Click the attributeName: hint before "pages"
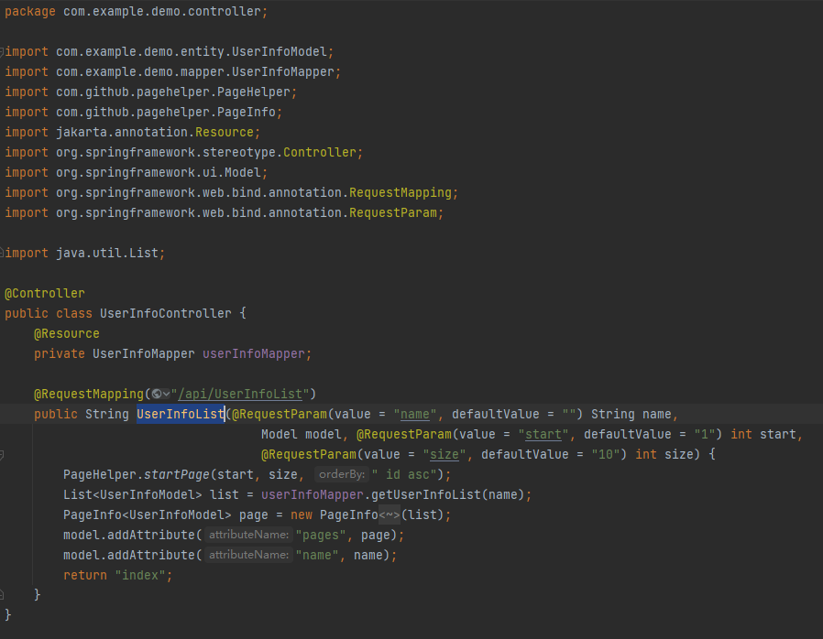This screenshot has height=639, width=823. click(x=248, y=535)
